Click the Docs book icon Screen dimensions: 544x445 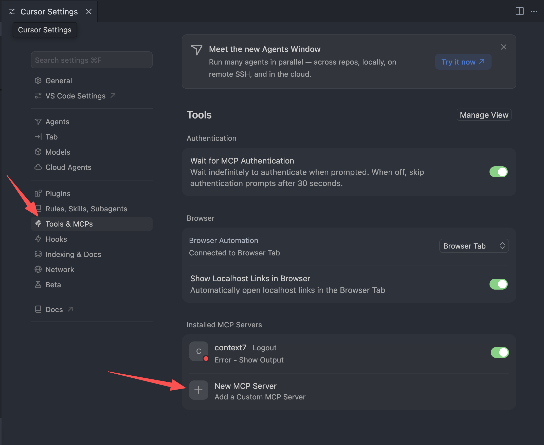(x=38, y=309)
